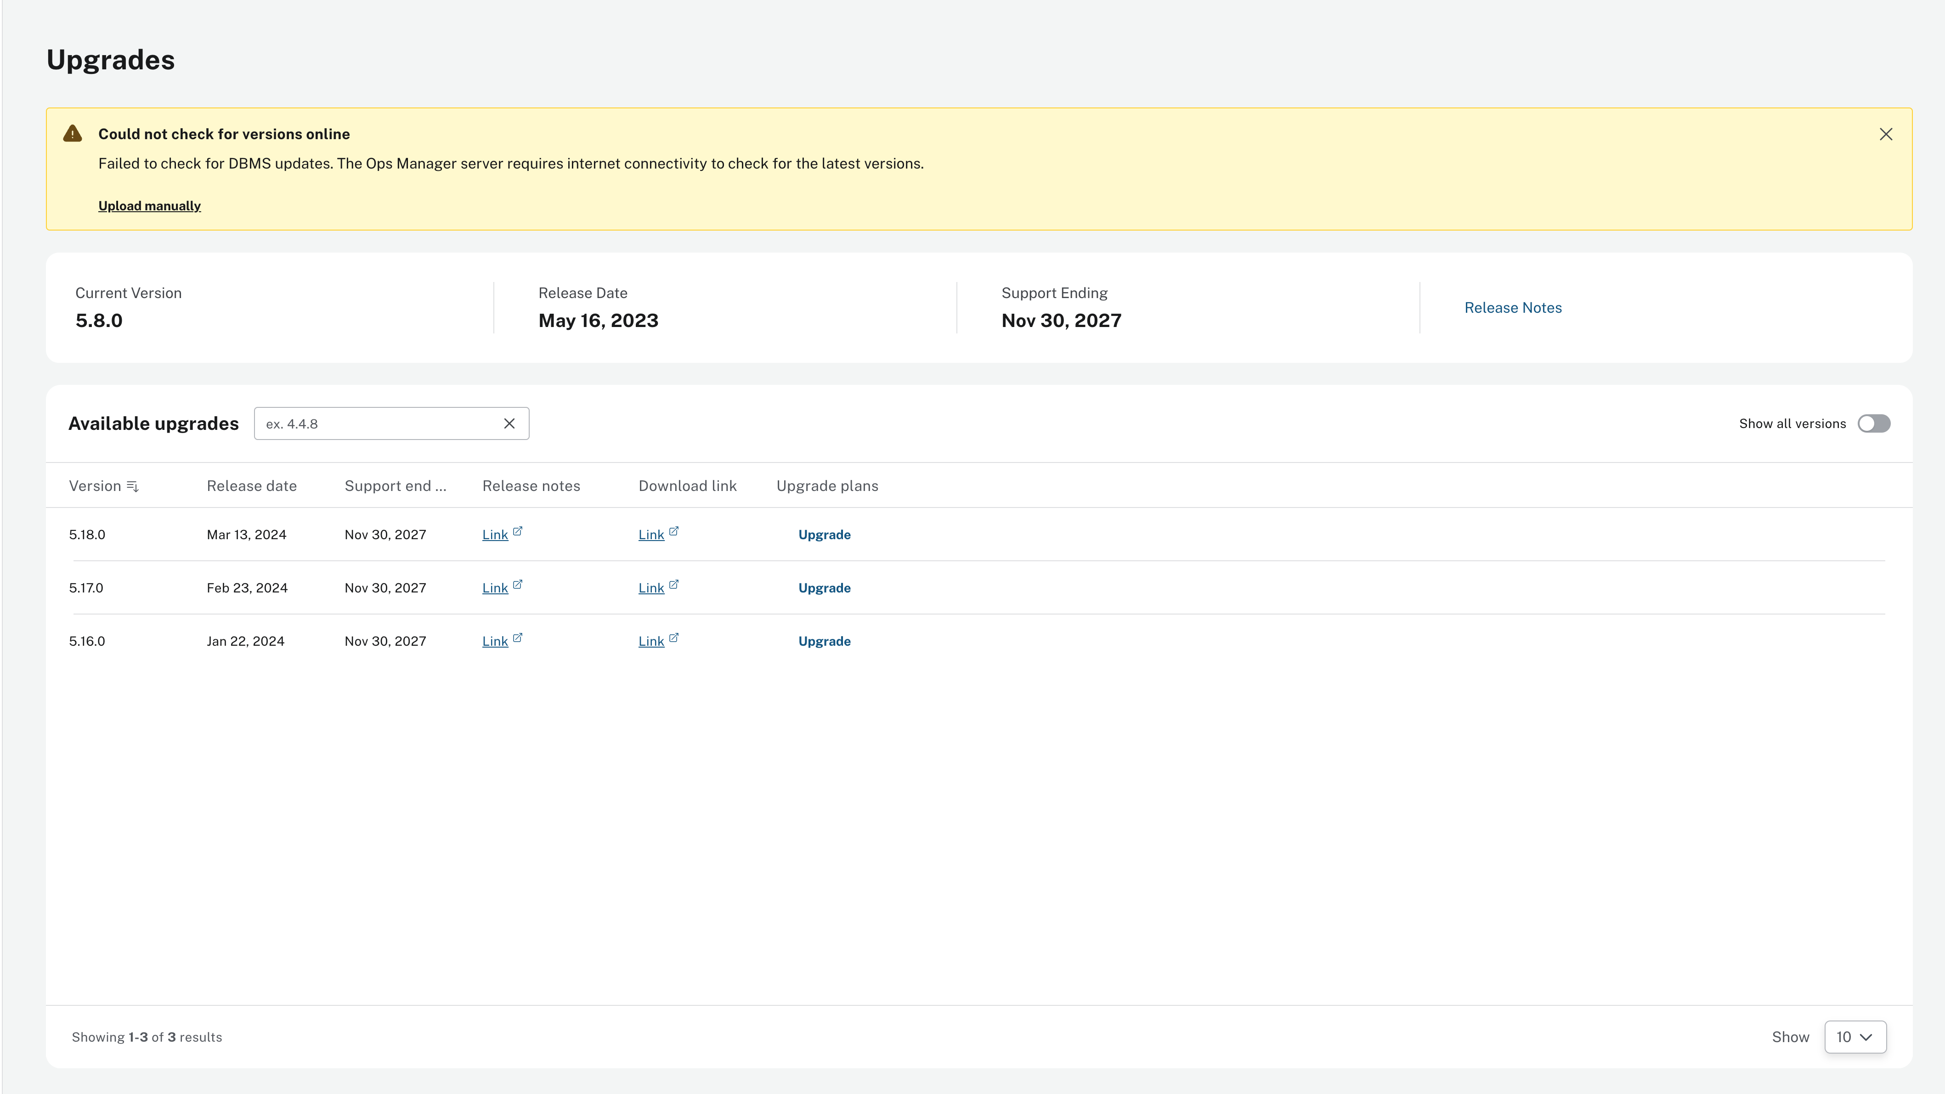This screenshot has height=1094, width=1945.
Task: Click external icon beside 5.16.0 release notes
Action: coord(518,638)
